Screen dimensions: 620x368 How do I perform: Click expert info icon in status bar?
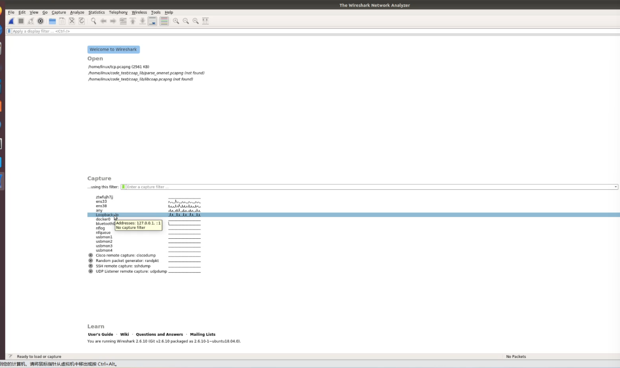click(x=10, y=356)
